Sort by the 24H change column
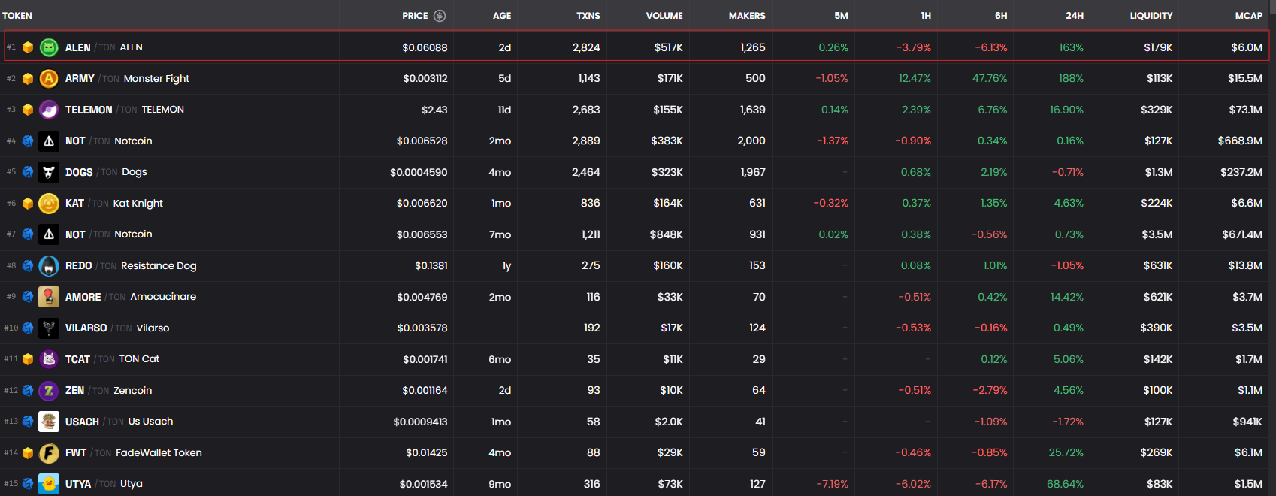Image resolution: width=1276 pixels, height=496 pixels. pos(1075,16)
